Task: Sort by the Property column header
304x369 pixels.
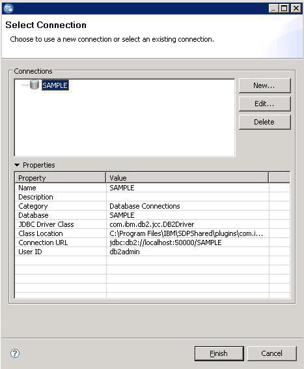Action: point(61,178)
